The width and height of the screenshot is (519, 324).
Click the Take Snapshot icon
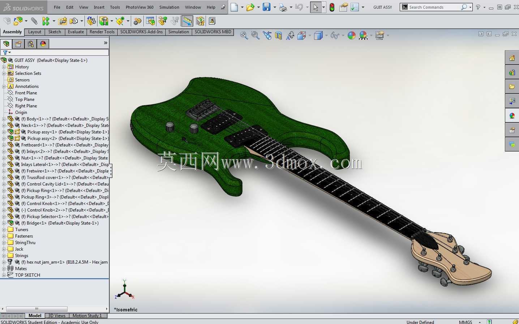click(x=212, y=21)
